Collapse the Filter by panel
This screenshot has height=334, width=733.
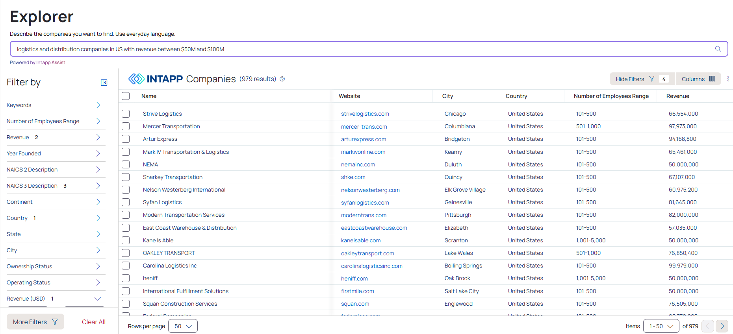point(104,83)
